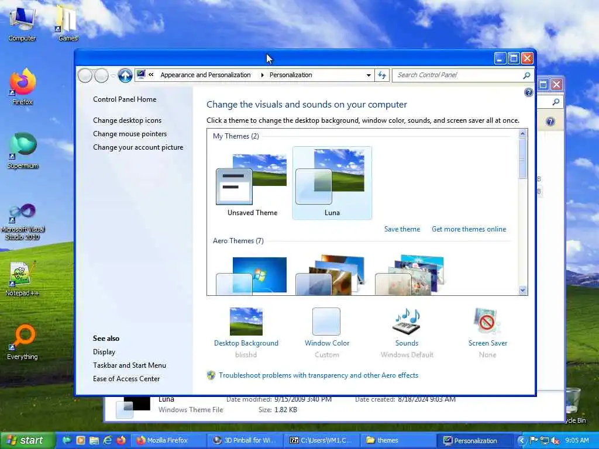The width and height of the screenshot is (599, 449).
Task: Select the Everything search desktop shortcut
Action: point(22,343)
